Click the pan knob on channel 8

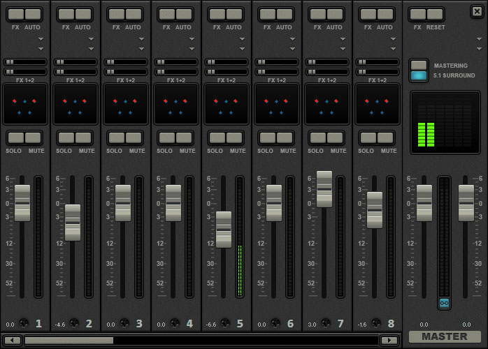376,323
